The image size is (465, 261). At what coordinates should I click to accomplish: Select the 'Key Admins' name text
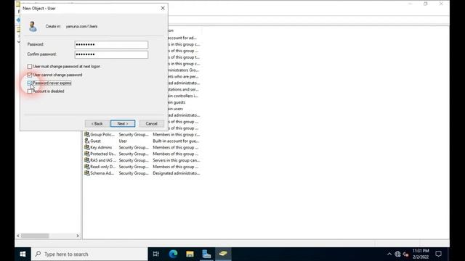coord(101,147)
